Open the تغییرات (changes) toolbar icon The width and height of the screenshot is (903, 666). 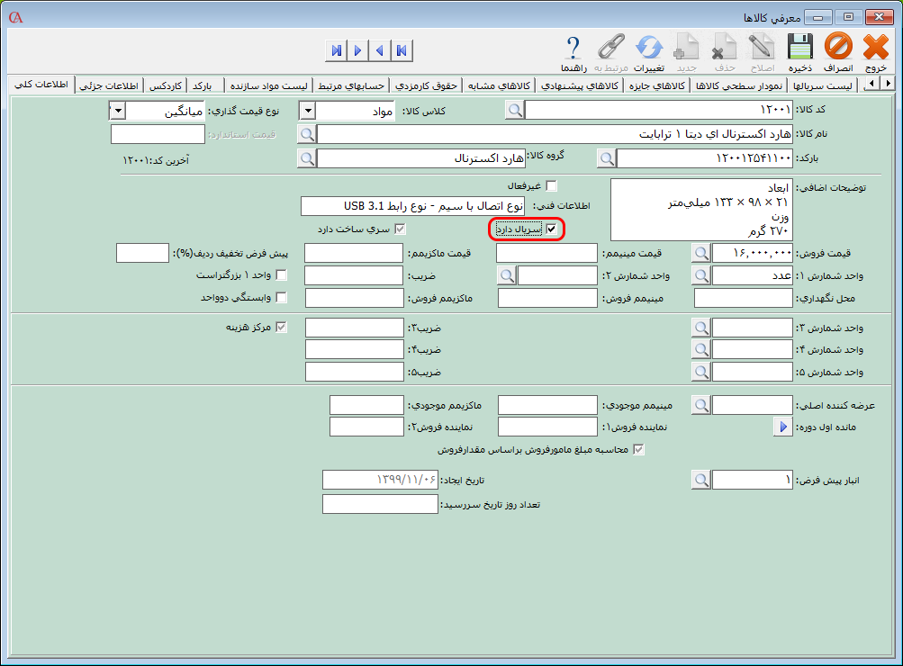coord(648,52)
